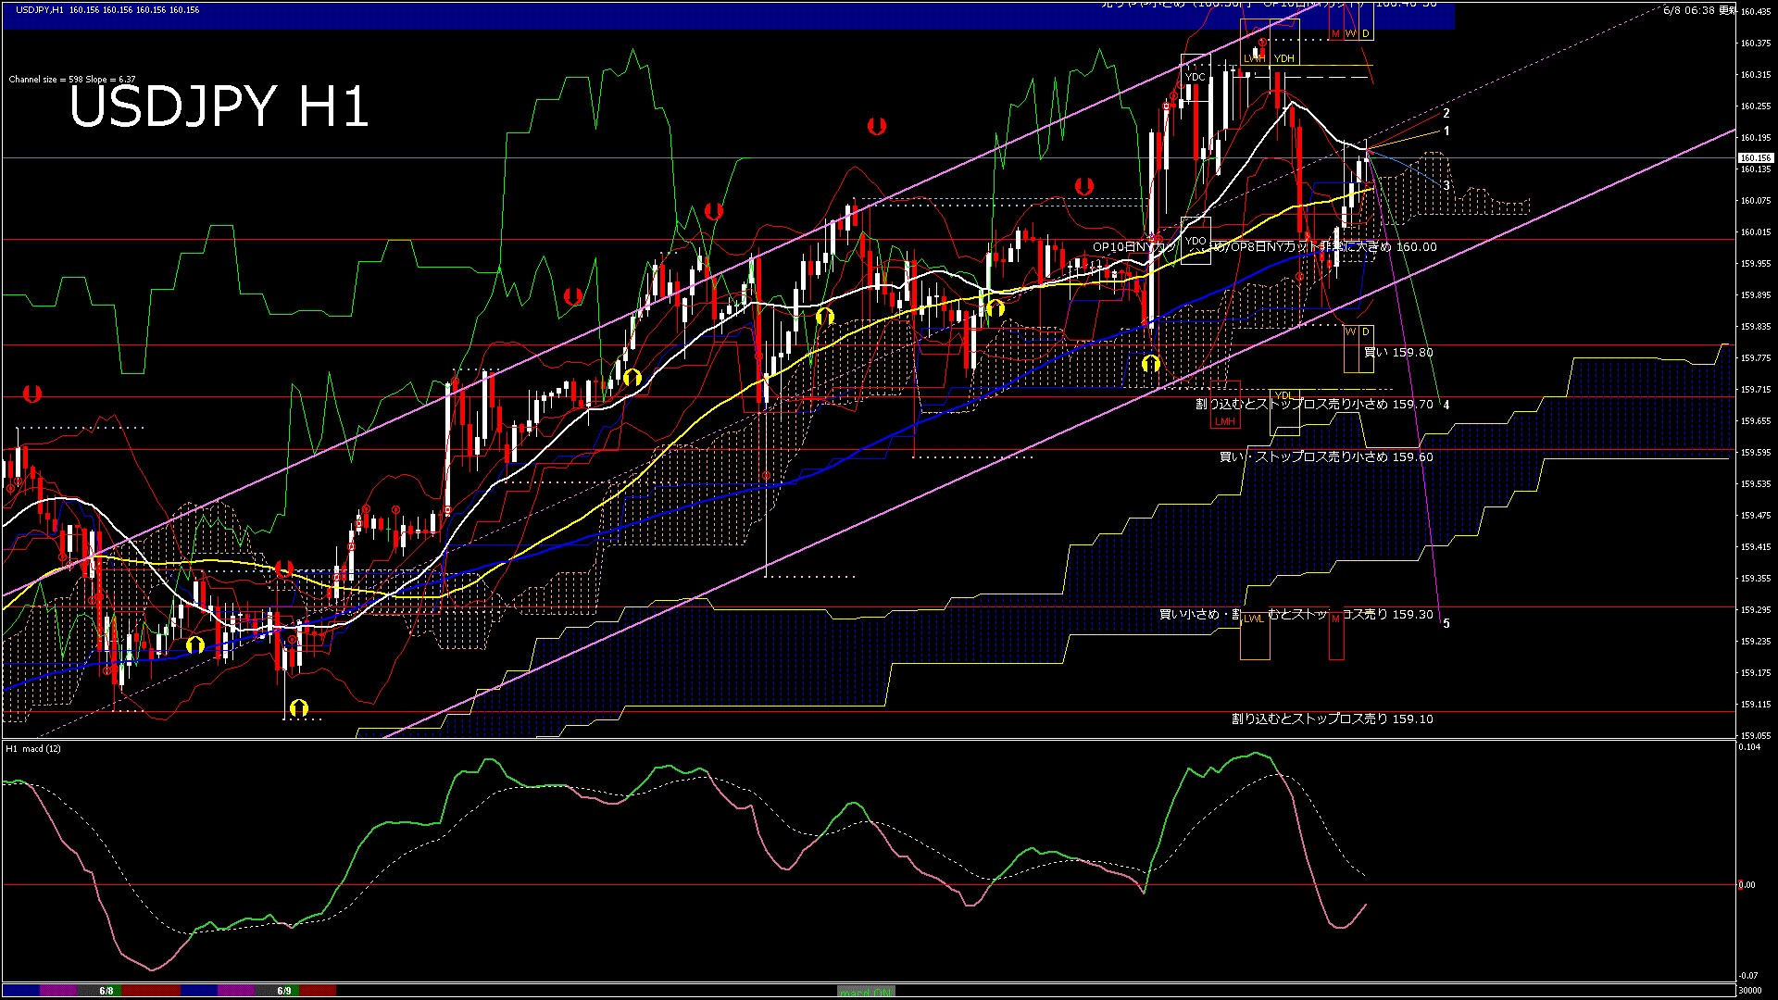Click projection label number 1
This screenshot has height=1000, width=1778.
(1446, 131)
